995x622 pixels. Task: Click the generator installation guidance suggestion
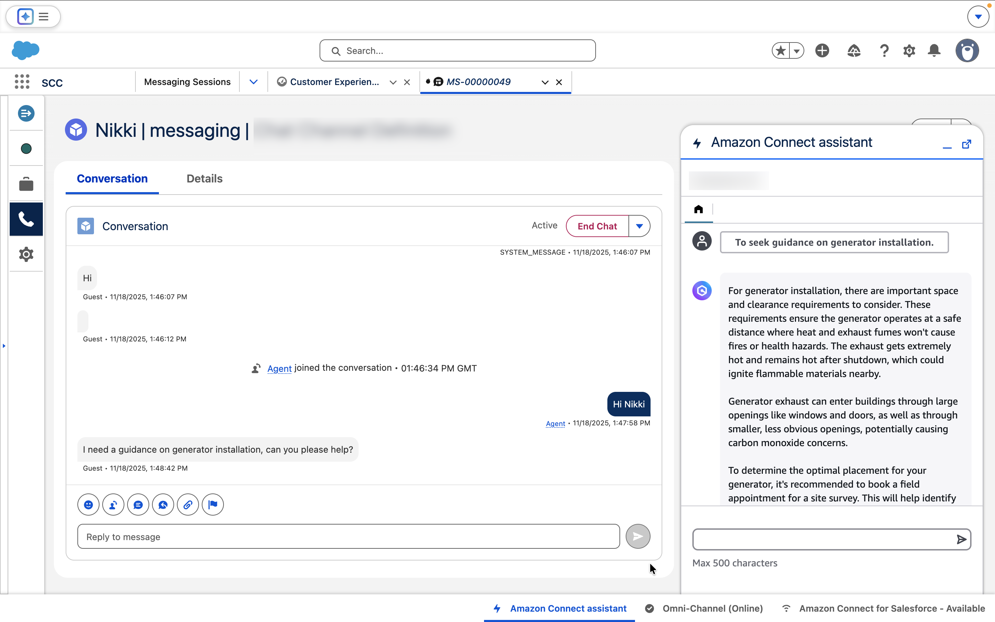[x=834, y=242]
